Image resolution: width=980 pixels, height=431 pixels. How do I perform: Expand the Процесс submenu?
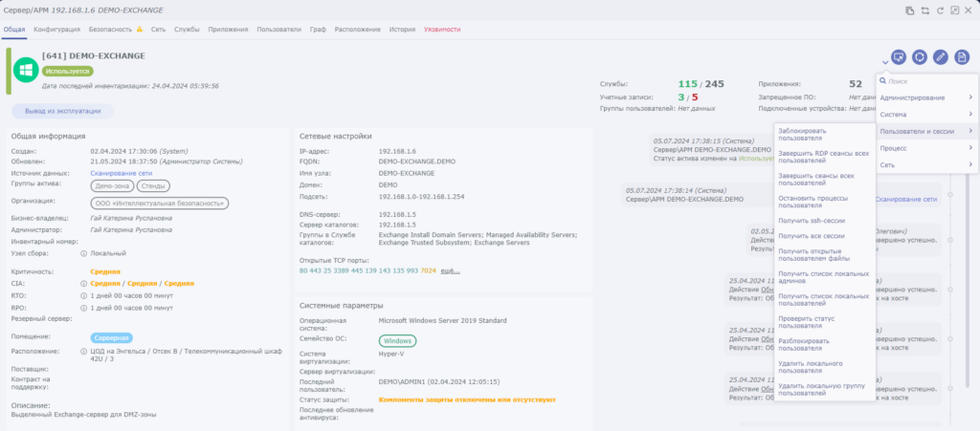[x=926, y=148]
